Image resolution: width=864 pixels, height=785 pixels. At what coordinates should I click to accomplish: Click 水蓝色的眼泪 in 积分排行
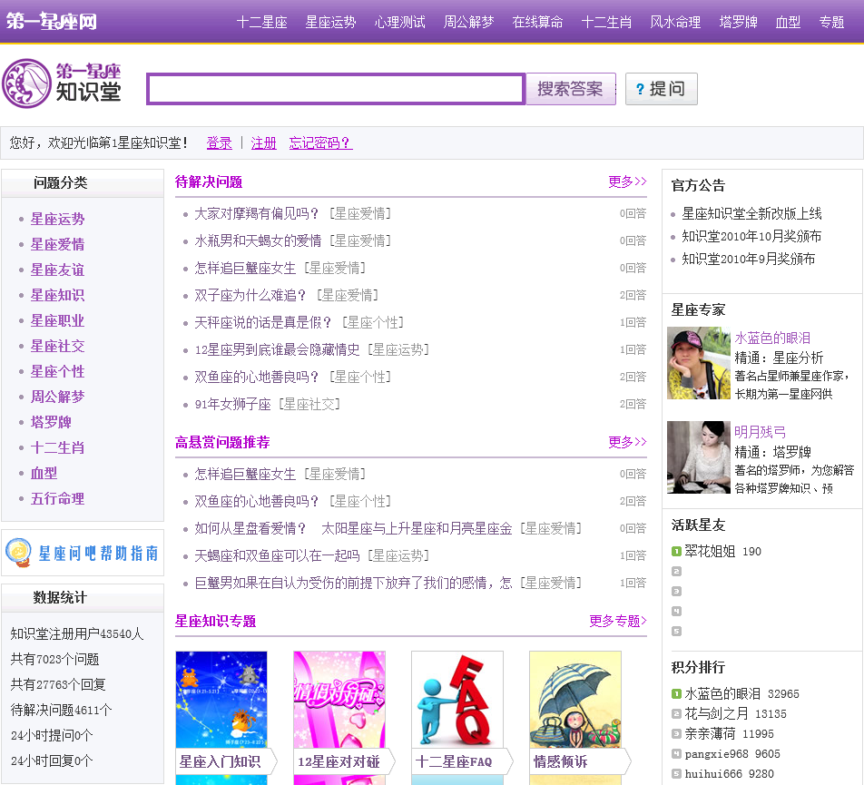[722, 694]
